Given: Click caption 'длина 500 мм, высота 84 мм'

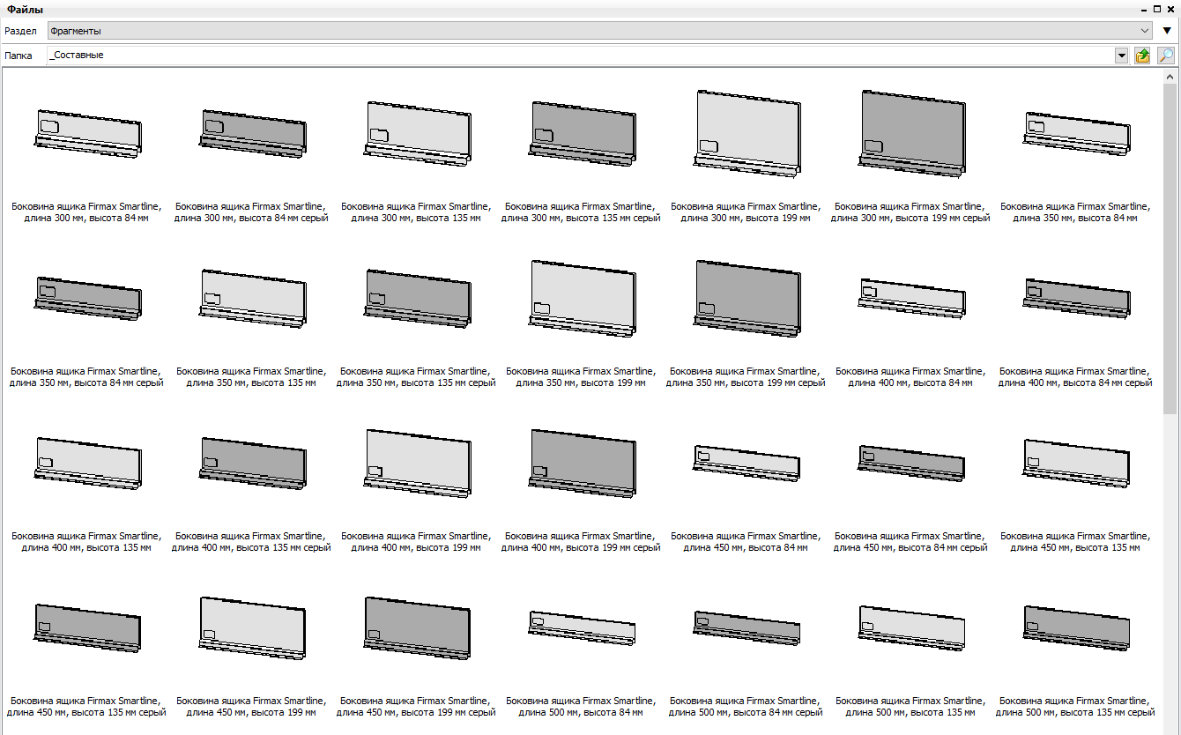Looking at the screenshot, I should pyautogui.click(x=581, y=712).
